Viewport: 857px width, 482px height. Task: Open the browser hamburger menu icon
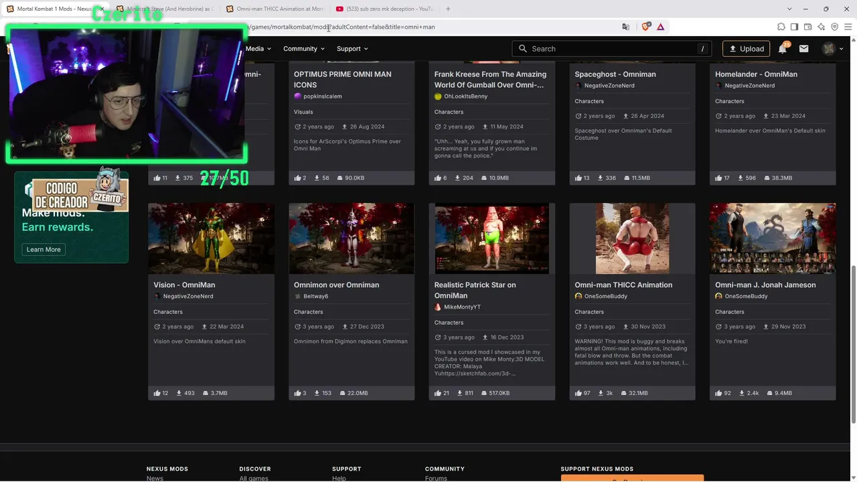pyautogui.click(x=848, y=27)
